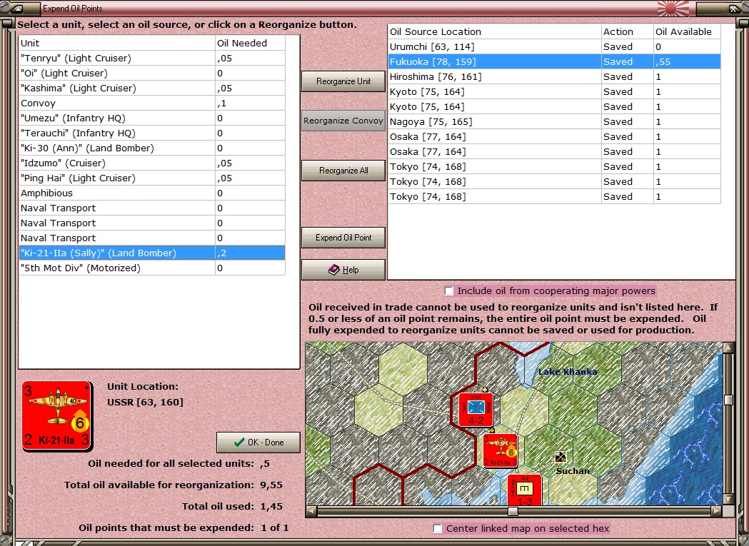749x546 pixels.
Task: Click the Oil Needed column header
Action: coord(251,43)
